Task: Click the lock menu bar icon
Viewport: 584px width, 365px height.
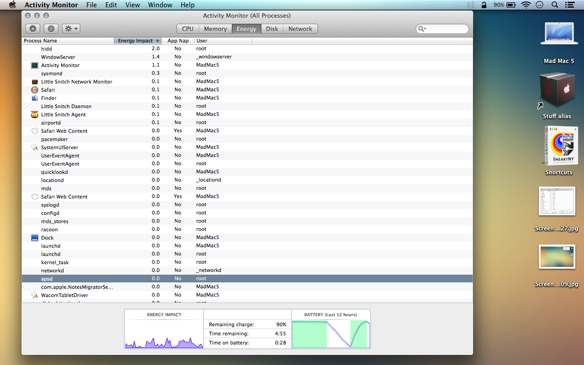Action: pos(484,5)
